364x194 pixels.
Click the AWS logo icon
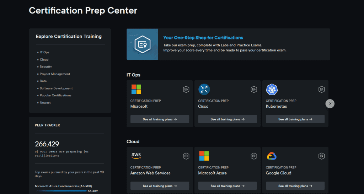tap(136, 156)
